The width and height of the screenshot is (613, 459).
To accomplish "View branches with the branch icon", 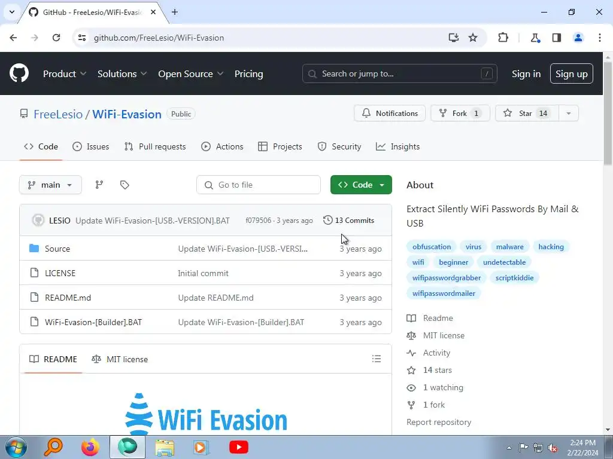I will tap(99, 185).
